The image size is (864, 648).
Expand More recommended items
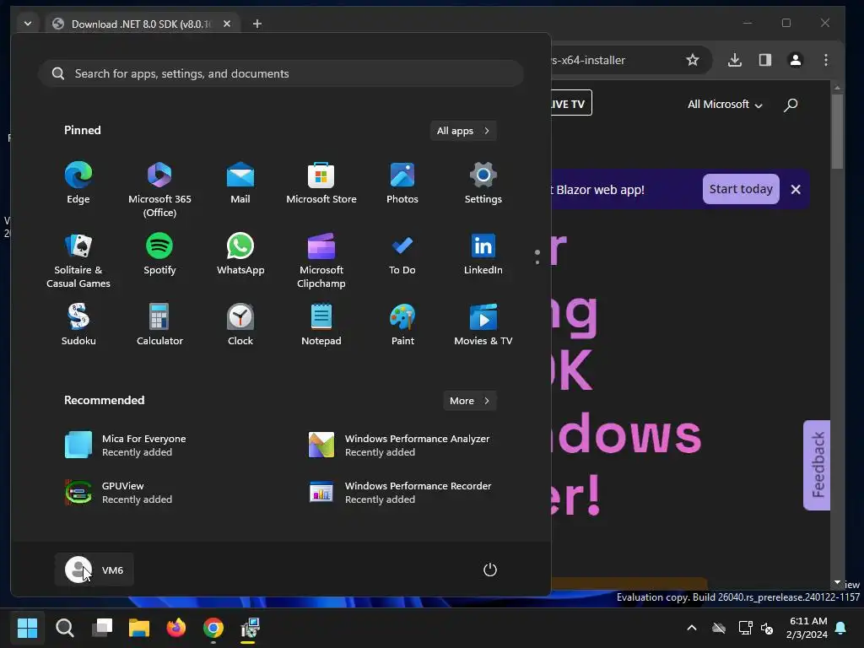[469, 401]
